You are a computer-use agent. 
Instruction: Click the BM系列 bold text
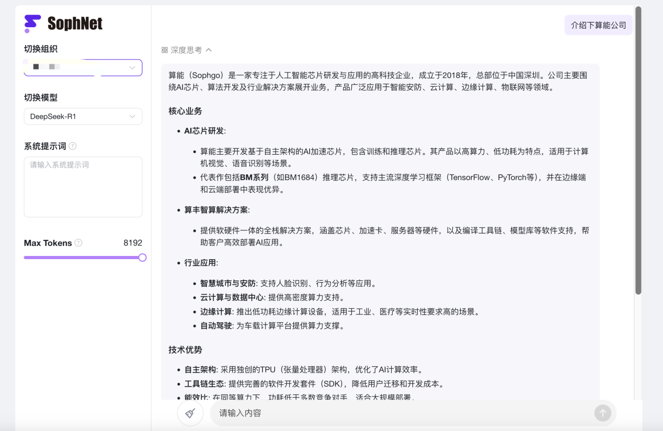coord(254,178)
